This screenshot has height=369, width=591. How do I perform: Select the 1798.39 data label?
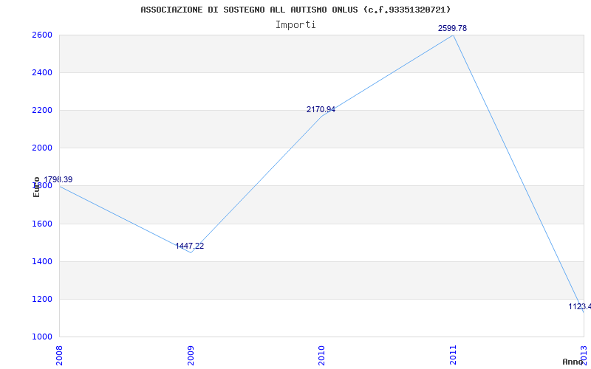tap(58, 179)
